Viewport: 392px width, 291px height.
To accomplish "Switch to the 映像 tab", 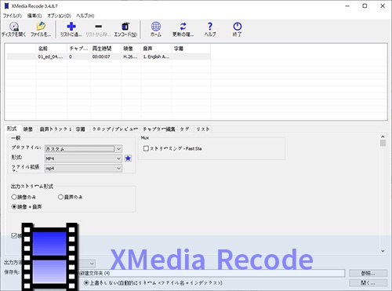I will [x=28, y=129].
